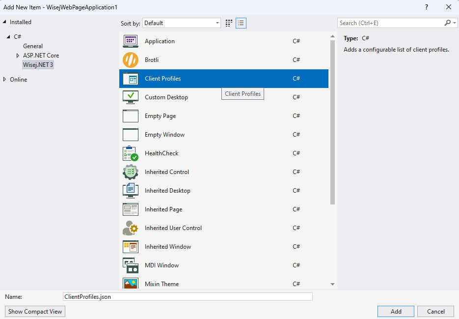Select the Wisej.NET 3 category

38,65
